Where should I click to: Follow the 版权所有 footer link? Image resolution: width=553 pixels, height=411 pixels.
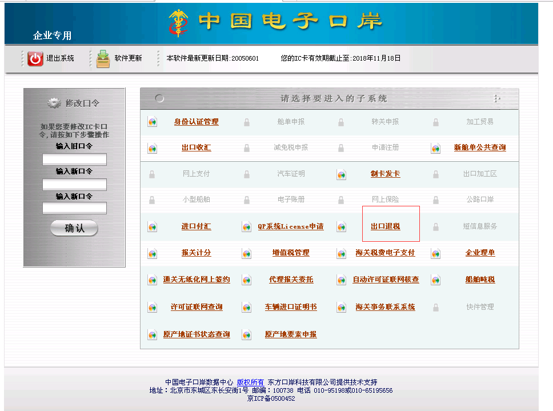click(x=250, y=382)
